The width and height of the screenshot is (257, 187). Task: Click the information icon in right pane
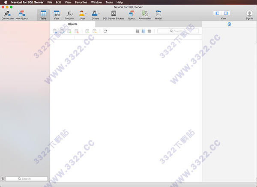coord(230,24)
